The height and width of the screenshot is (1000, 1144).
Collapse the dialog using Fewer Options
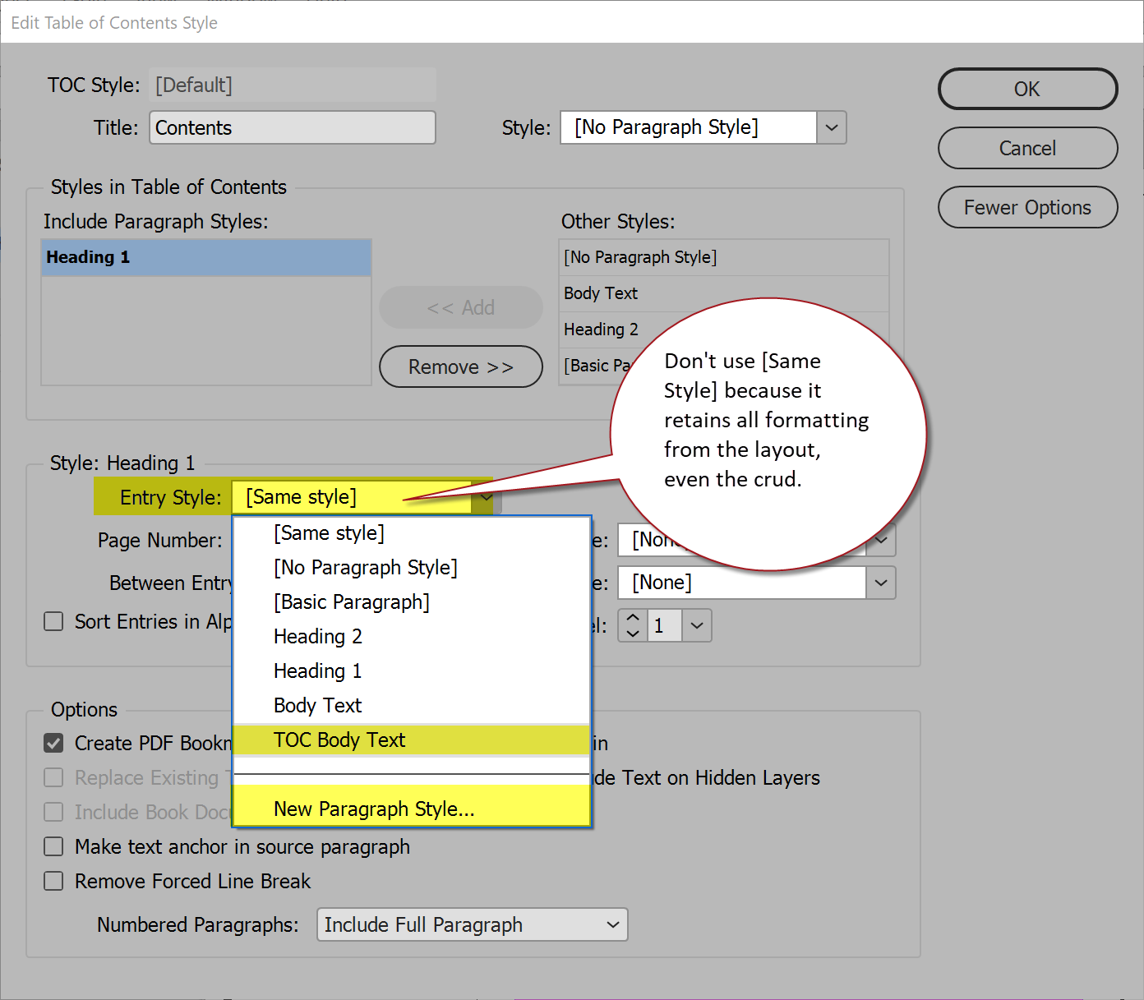(1027, 207)
